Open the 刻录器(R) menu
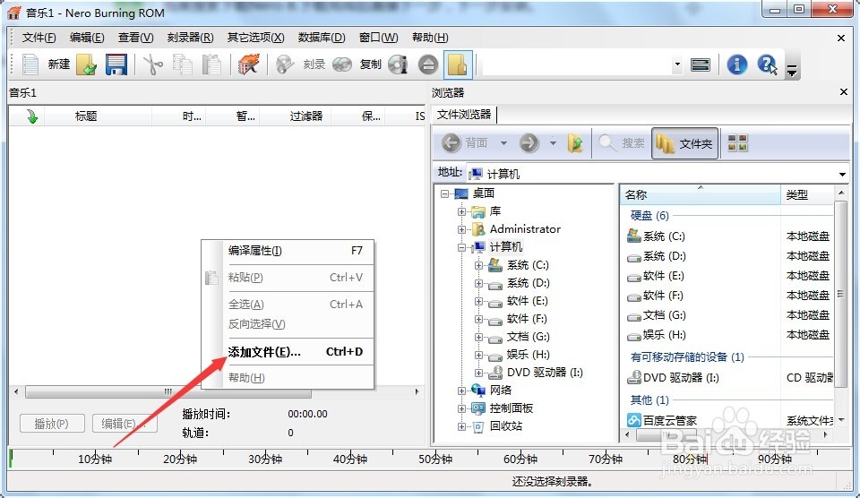860x498 pixels. 190,38
